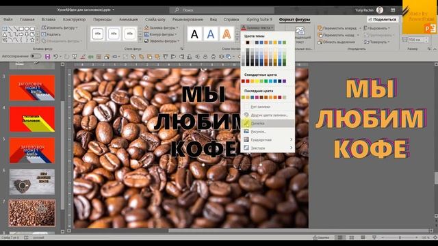Click the Texture fill icon
The width and height of the screenshot is (438, 246).
coord(246,148)
